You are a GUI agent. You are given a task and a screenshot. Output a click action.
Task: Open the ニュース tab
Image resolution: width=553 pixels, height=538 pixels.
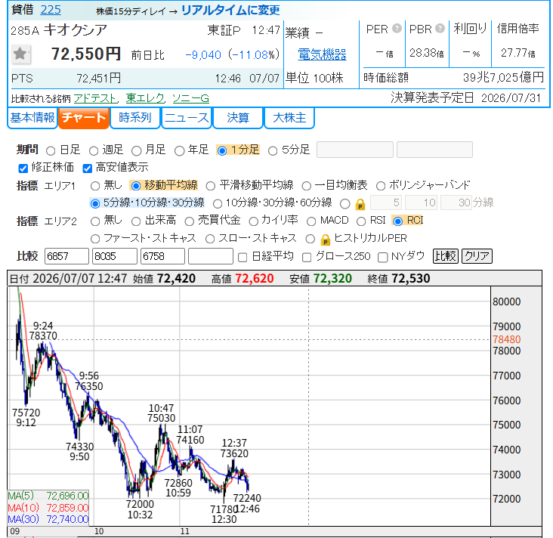click(x=187, y=118)
